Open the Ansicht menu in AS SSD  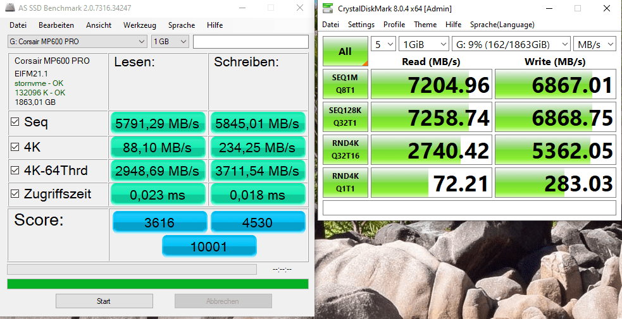99,25
